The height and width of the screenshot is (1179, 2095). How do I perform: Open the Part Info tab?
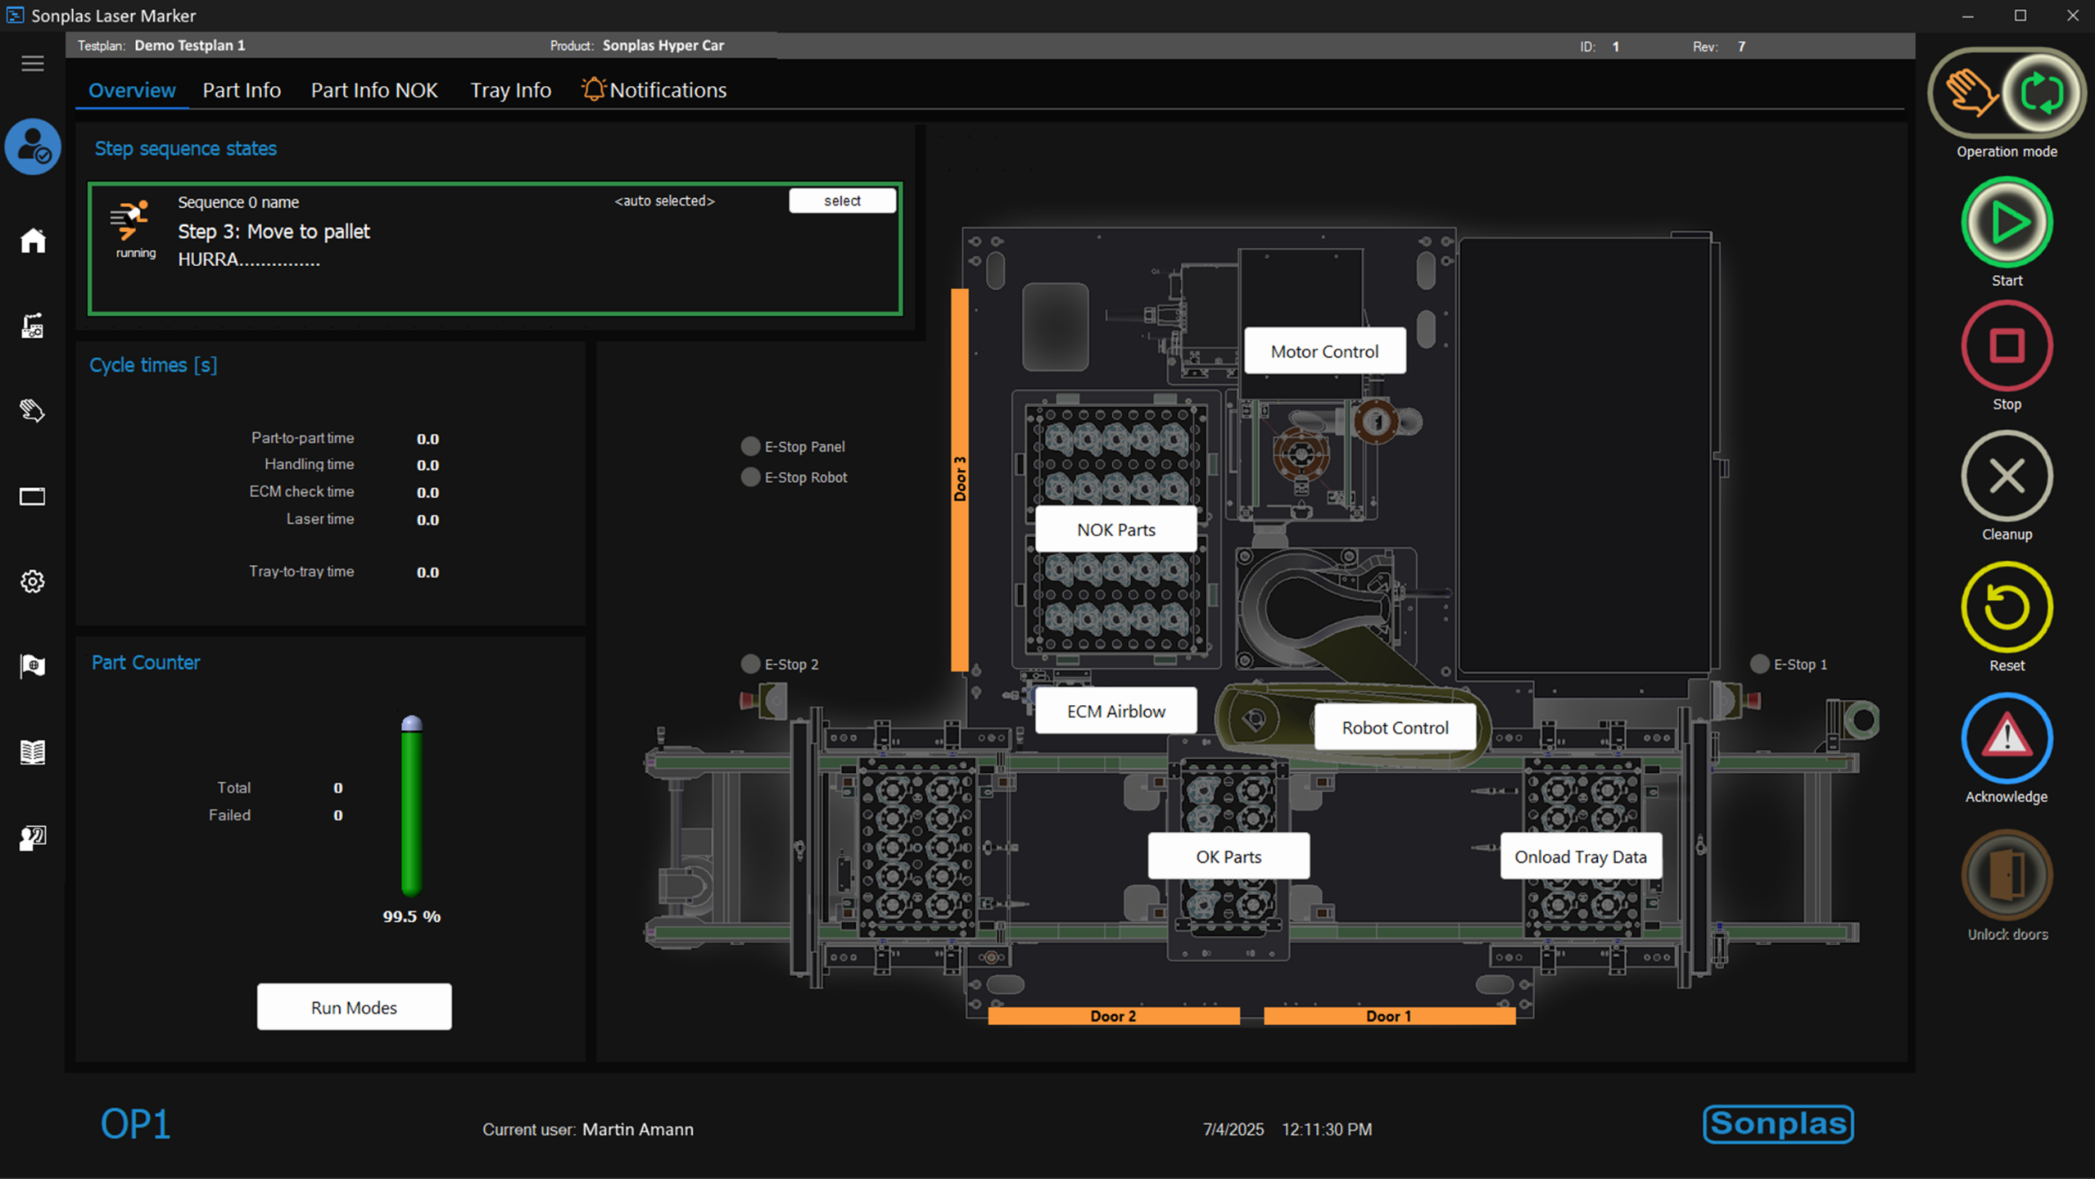pos(242,90)
